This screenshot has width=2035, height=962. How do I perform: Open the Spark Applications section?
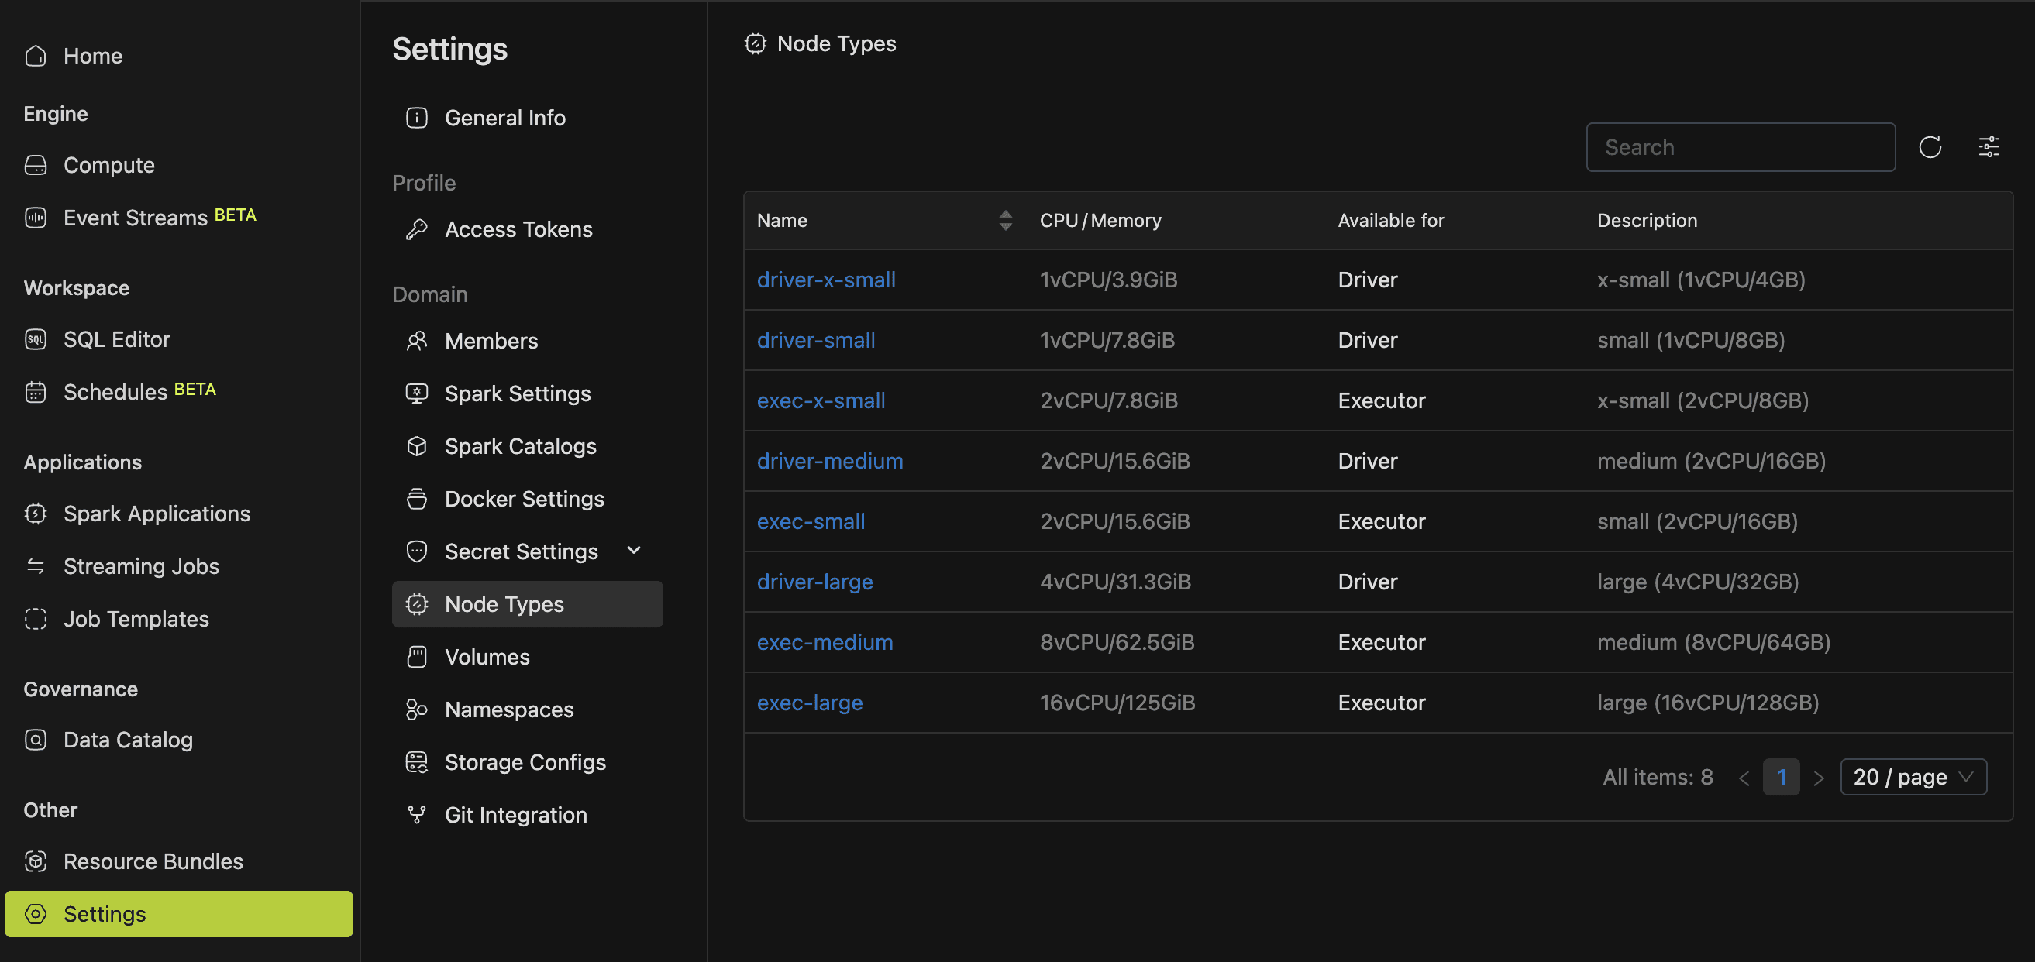point(156,514)
